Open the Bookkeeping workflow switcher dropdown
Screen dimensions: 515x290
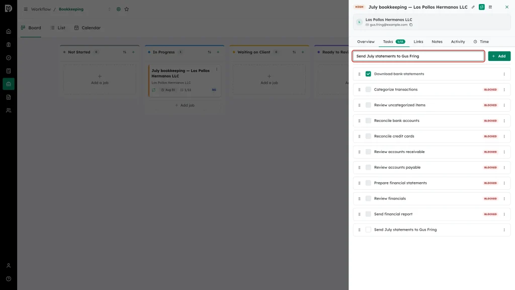[x=109, y=9]
